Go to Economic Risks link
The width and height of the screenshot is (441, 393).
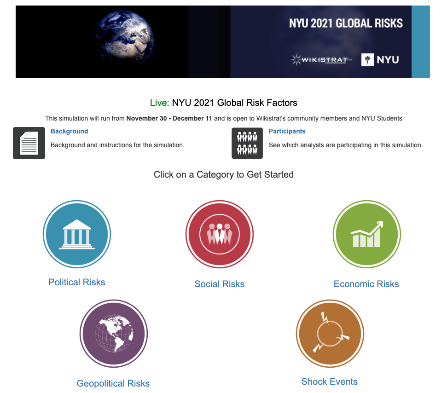pos(366,284)
